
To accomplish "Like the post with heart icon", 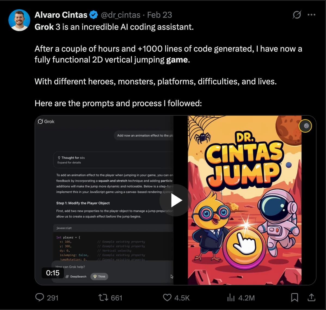I will pos(167,297).
